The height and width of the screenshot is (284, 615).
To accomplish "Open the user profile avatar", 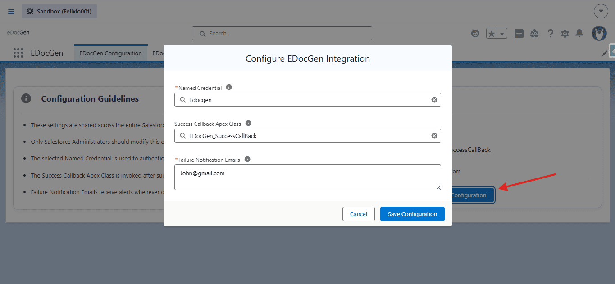I will 599,33.
